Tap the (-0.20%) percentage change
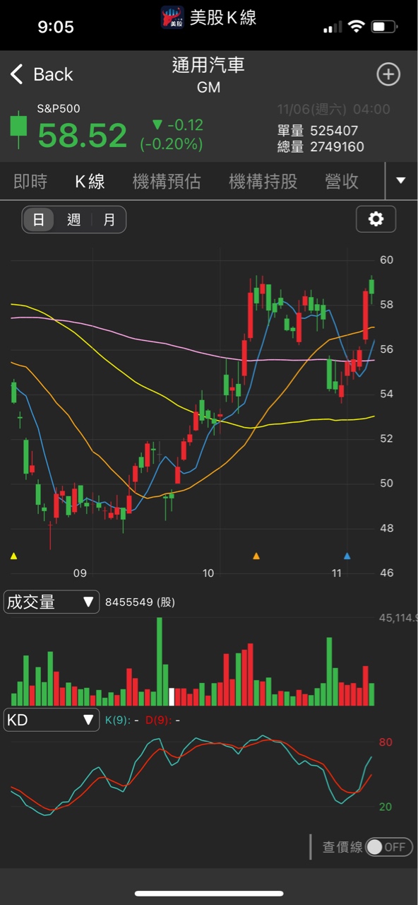 pos(172,144)
